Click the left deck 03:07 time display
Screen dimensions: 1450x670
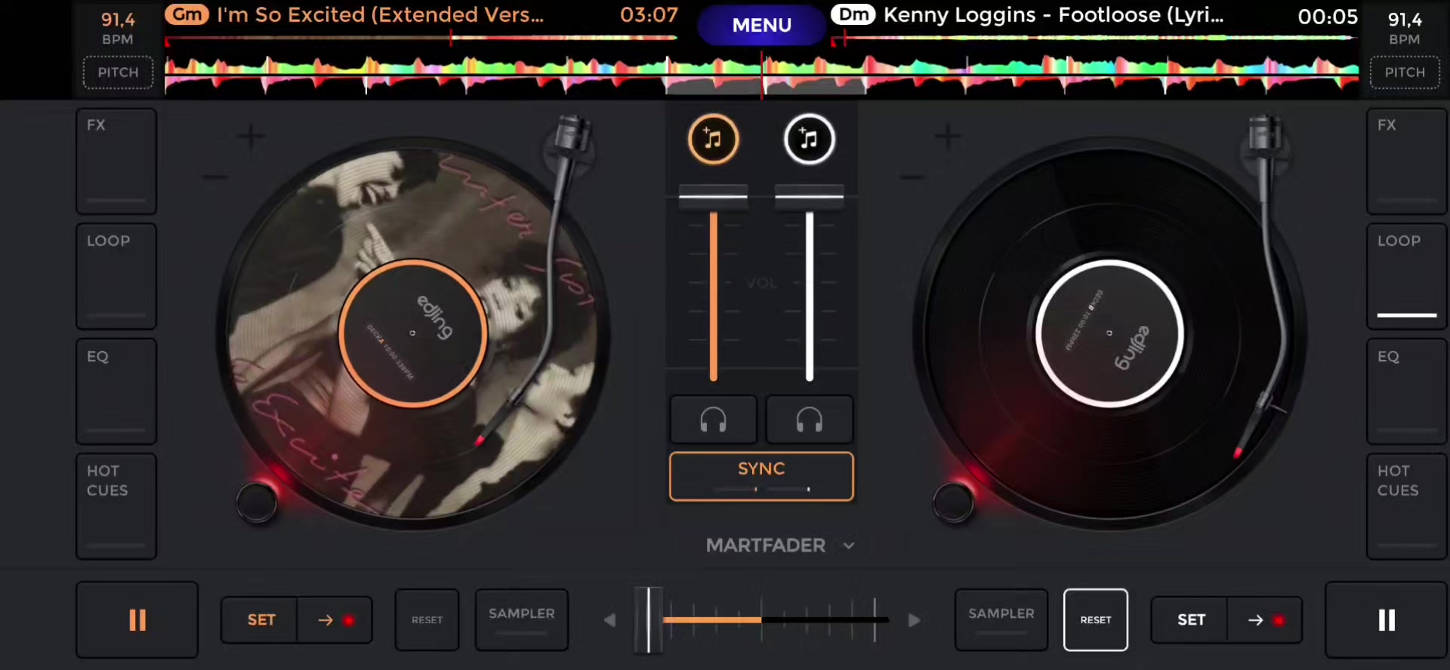[649, 15]
